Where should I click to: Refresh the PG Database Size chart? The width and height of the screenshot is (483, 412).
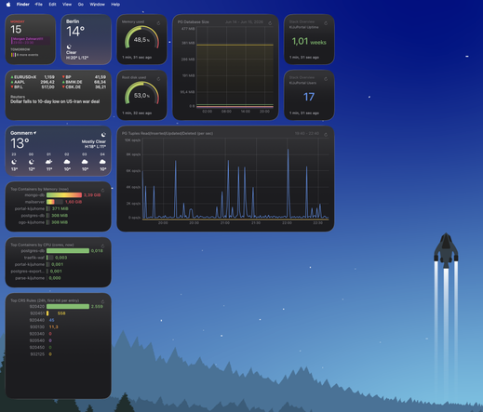point(270,23)
